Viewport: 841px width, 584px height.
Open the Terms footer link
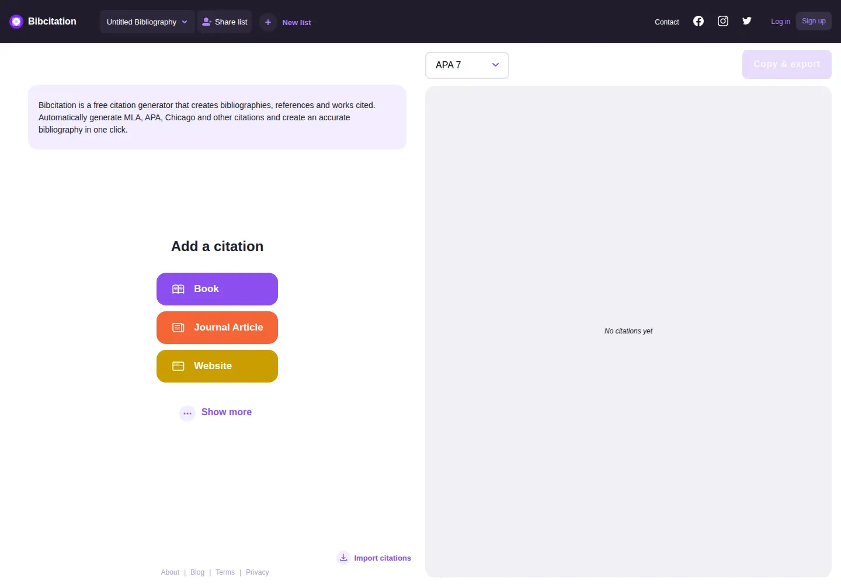point(225,572)
